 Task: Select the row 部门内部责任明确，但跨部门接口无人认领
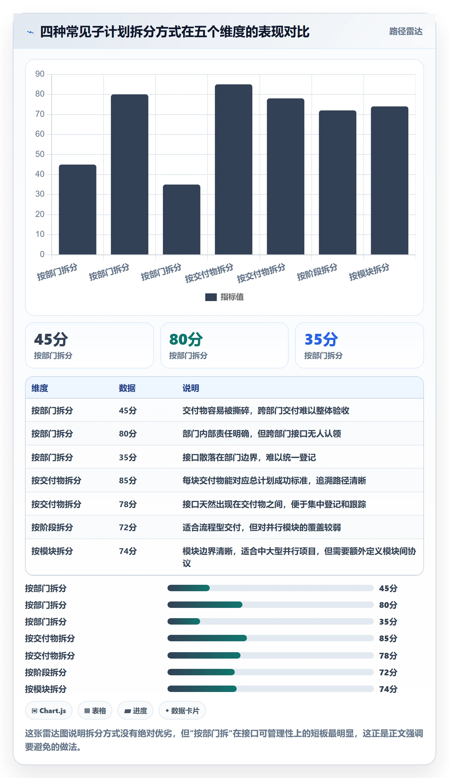point(224,434)
